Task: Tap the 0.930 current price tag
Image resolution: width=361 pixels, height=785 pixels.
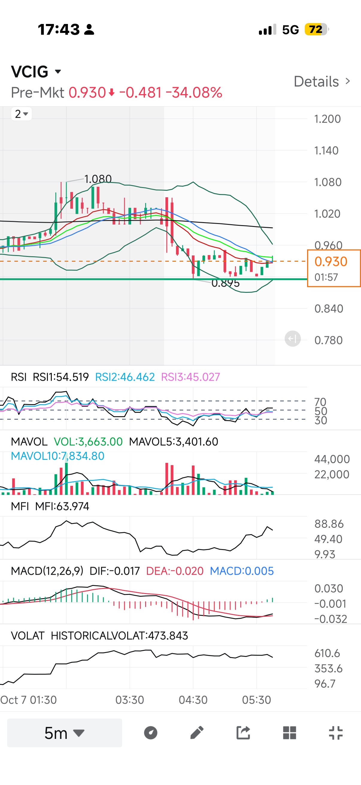Action: click(334, 268)
